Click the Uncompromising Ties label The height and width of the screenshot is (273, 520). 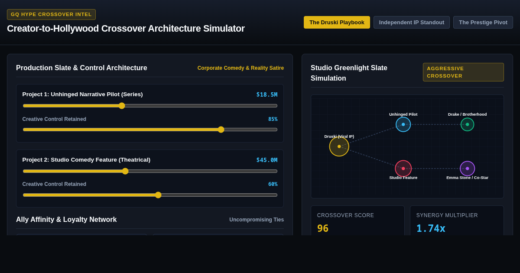[257, 220]
